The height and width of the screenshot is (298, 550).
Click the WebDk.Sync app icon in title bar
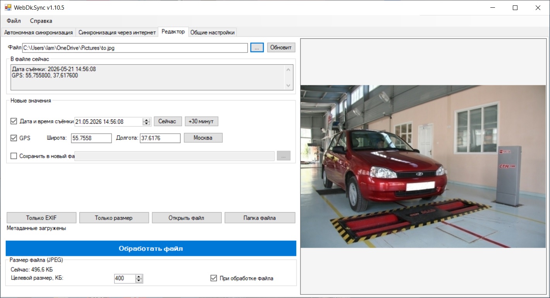[8, 7]
